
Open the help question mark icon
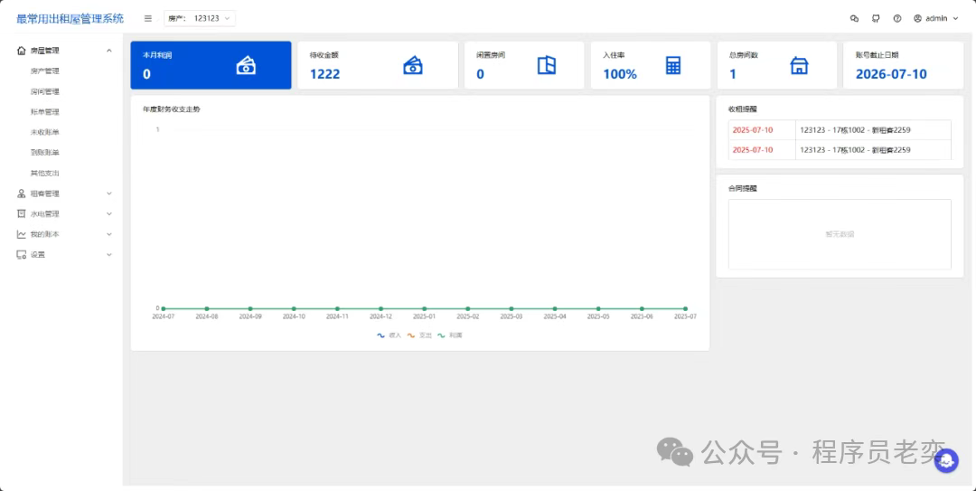coord(897,18)
